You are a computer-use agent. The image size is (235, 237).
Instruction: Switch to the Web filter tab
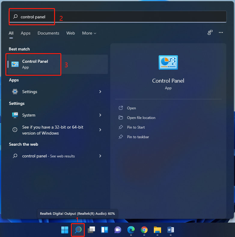[71, 33]
